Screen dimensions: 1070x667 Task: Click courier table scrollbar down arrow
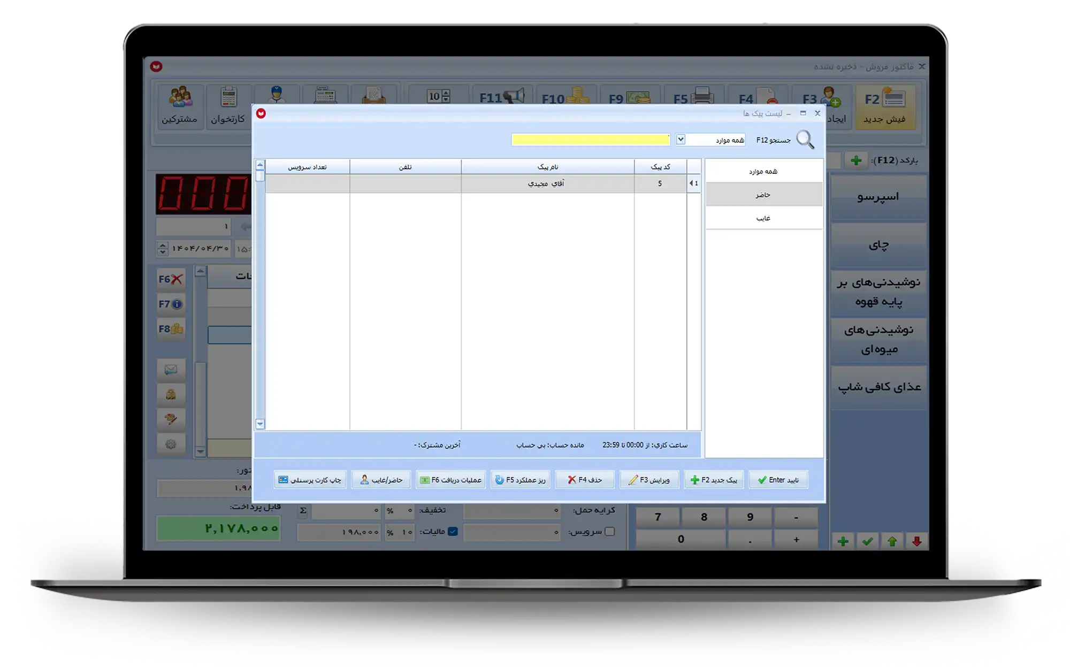(260, 424)
